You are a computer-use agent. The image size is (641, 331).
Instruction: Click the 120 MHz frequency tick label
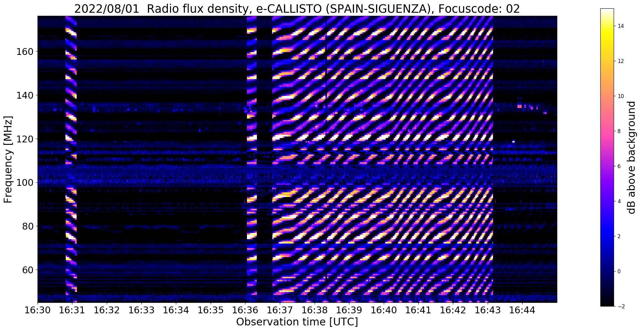coord(25,139)
